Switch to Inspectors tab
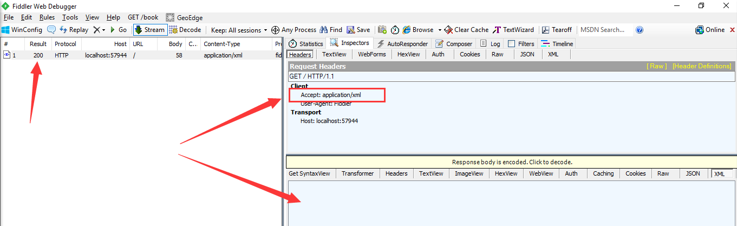Viewport: 737px width, 226px height. pos(350,43)
